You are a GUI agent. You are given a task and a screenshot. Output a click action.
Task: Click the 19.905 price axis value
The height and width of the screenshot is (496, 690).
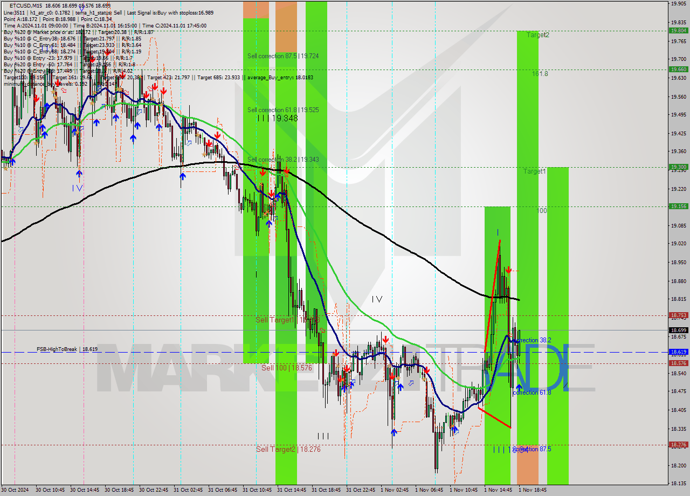(678, 3)
